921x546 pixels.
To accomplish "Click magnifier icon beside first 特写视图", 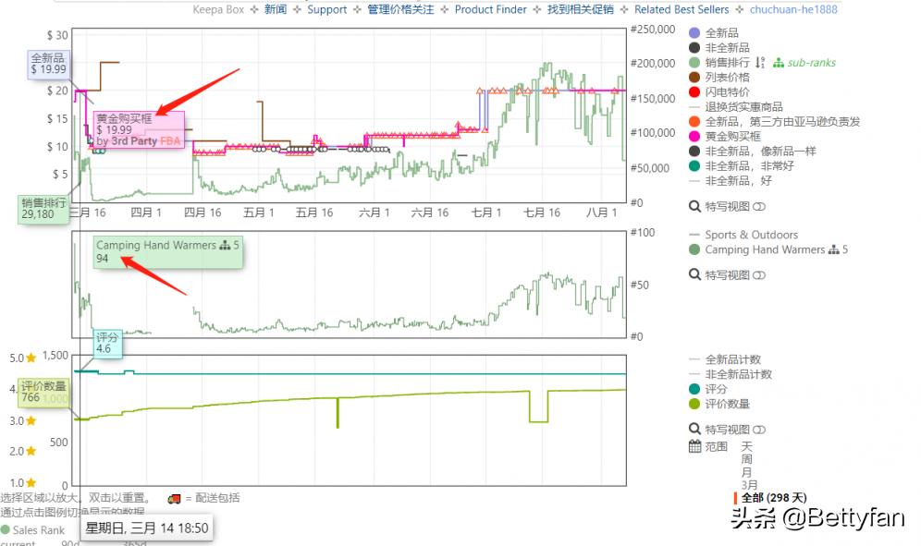I will point(695,207).
